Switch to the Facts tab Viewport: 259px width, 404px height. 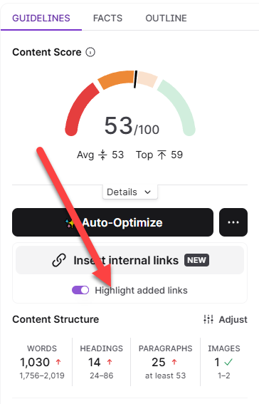[107, 19]
